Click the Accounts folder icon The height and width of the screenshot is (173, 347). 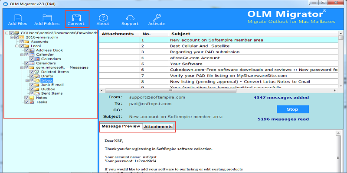click(x=27, y=42)
